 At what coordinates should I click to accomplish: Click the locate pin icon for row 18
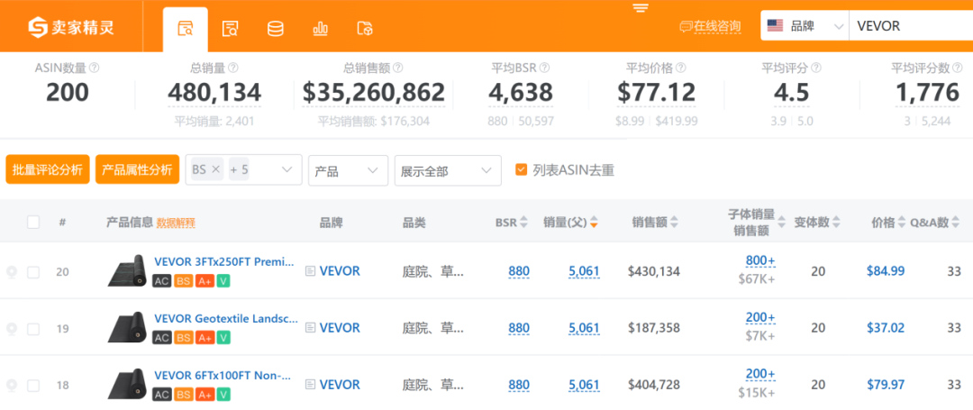[11, 386]
